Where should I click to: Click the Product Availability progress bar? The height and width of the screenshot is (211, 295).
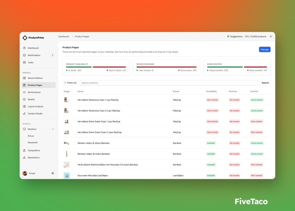(96, 67)
